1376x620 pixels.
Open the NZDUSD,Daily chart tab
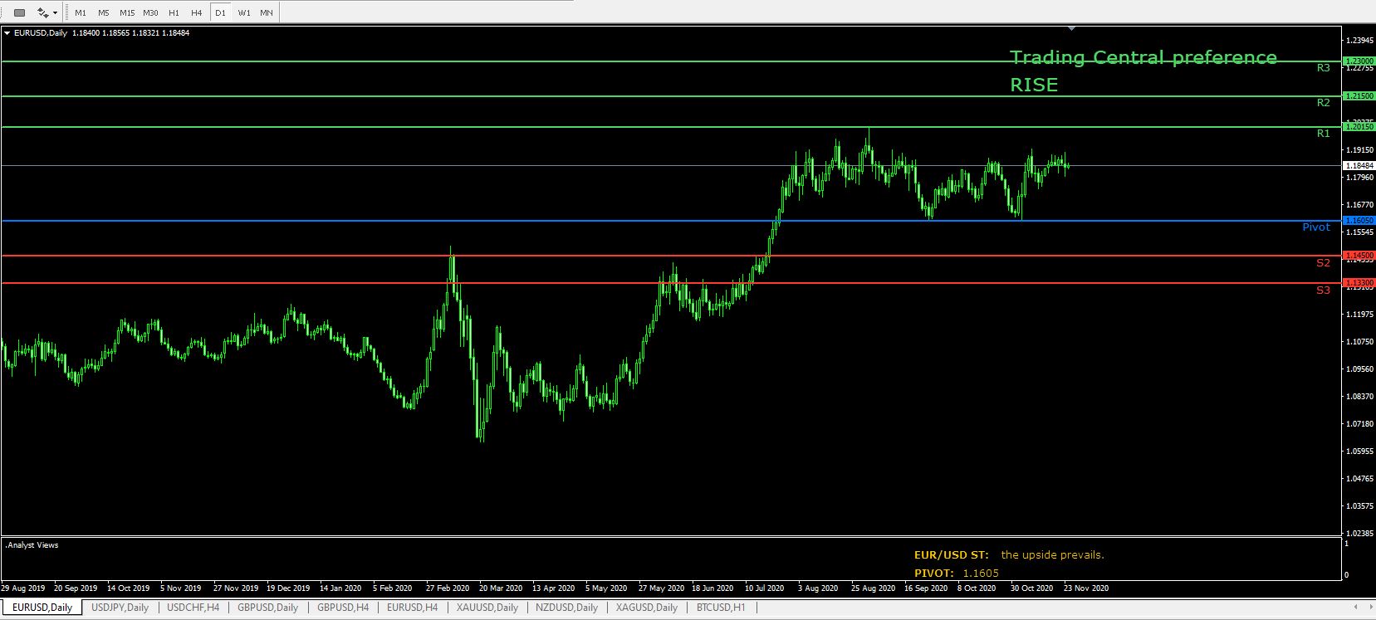coord(566,608)
